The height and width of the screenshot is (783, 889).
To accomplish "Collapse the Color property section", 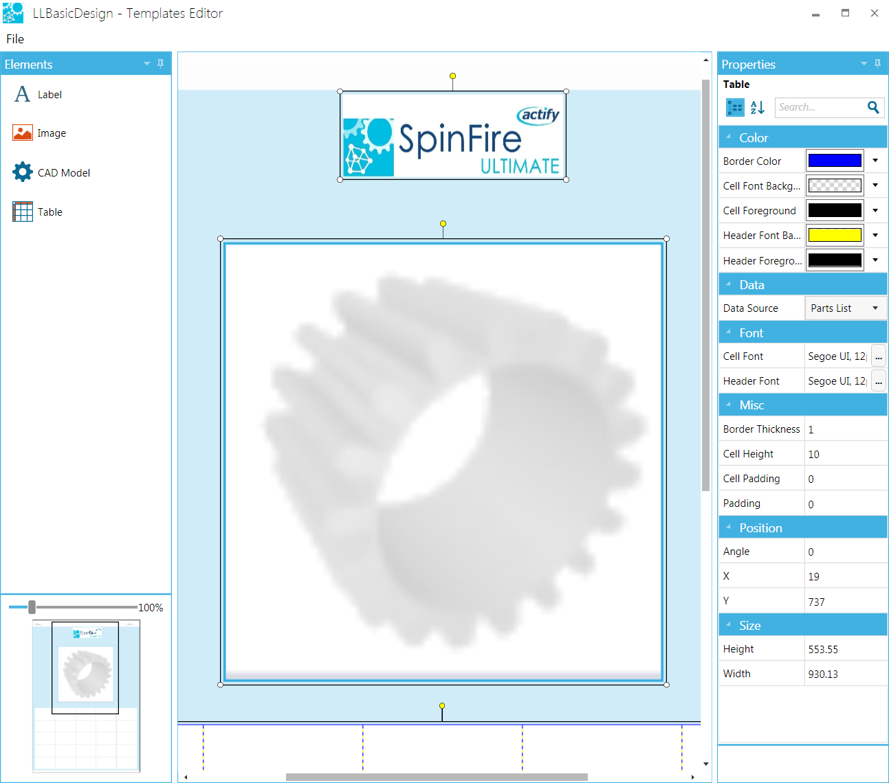I will pyautogui.click(x=729, y=137).
